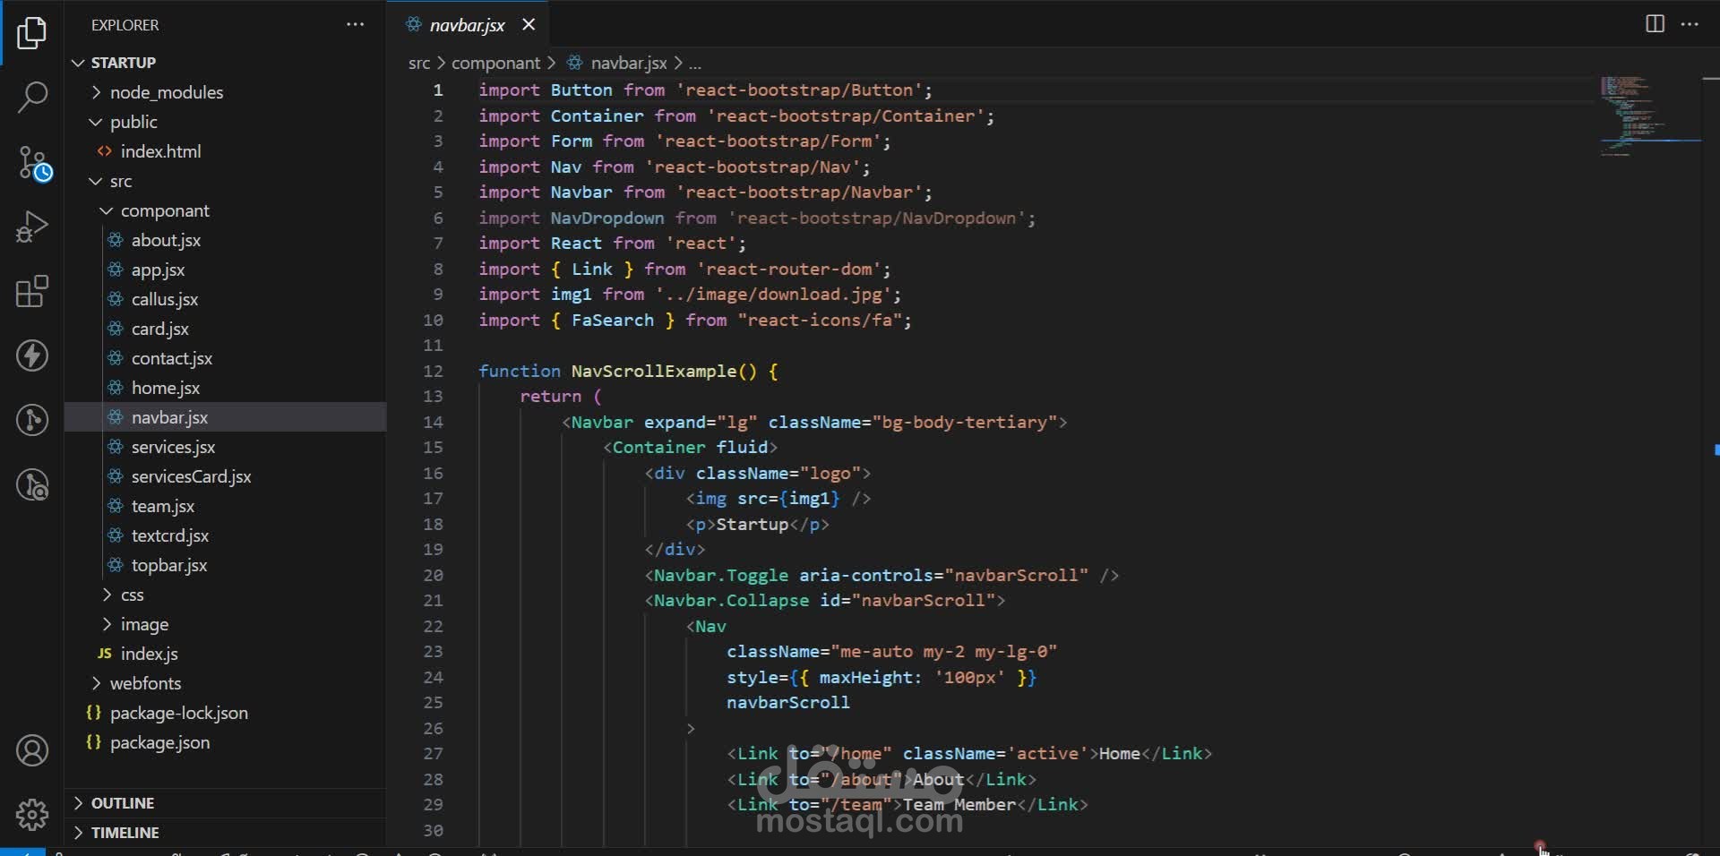
Task: Open the Search view icon
Action: (x=32, y=97)
